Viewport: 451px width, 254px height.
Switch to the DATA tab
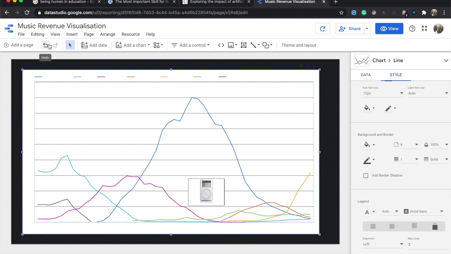[366, 75]
